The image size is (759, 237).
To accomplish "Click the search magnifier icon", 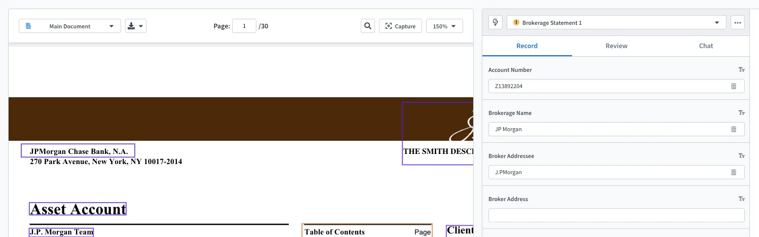I will (368, 26).
